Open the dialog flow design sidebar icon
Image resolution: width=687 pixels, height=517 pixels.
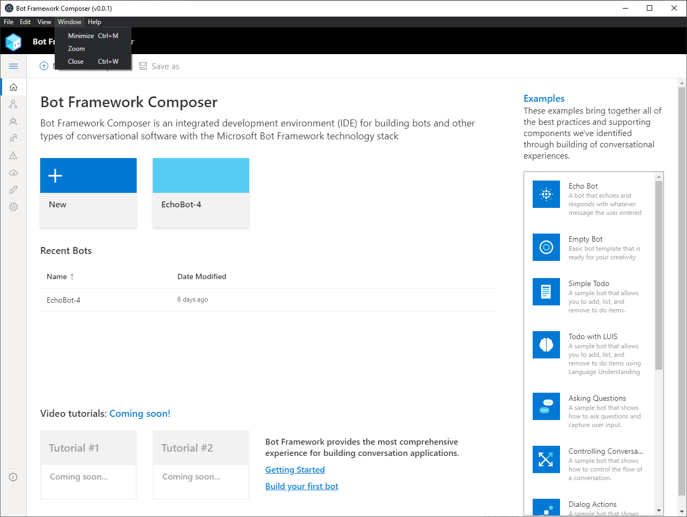pyautogui.click(x=13, y=104)
